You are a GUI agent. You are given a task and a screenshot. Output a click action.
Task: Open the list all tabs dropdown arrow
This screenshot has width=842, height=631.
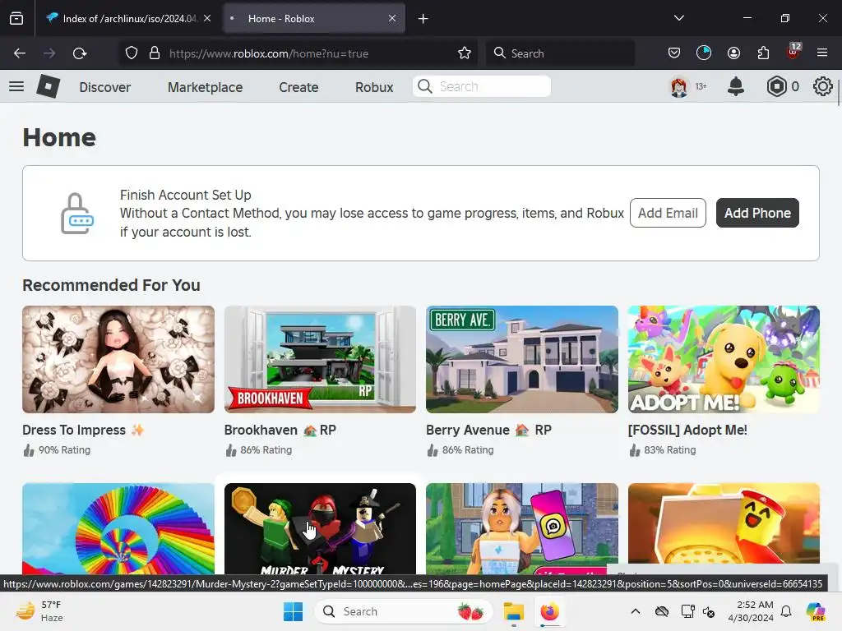[x=678, y=18]
